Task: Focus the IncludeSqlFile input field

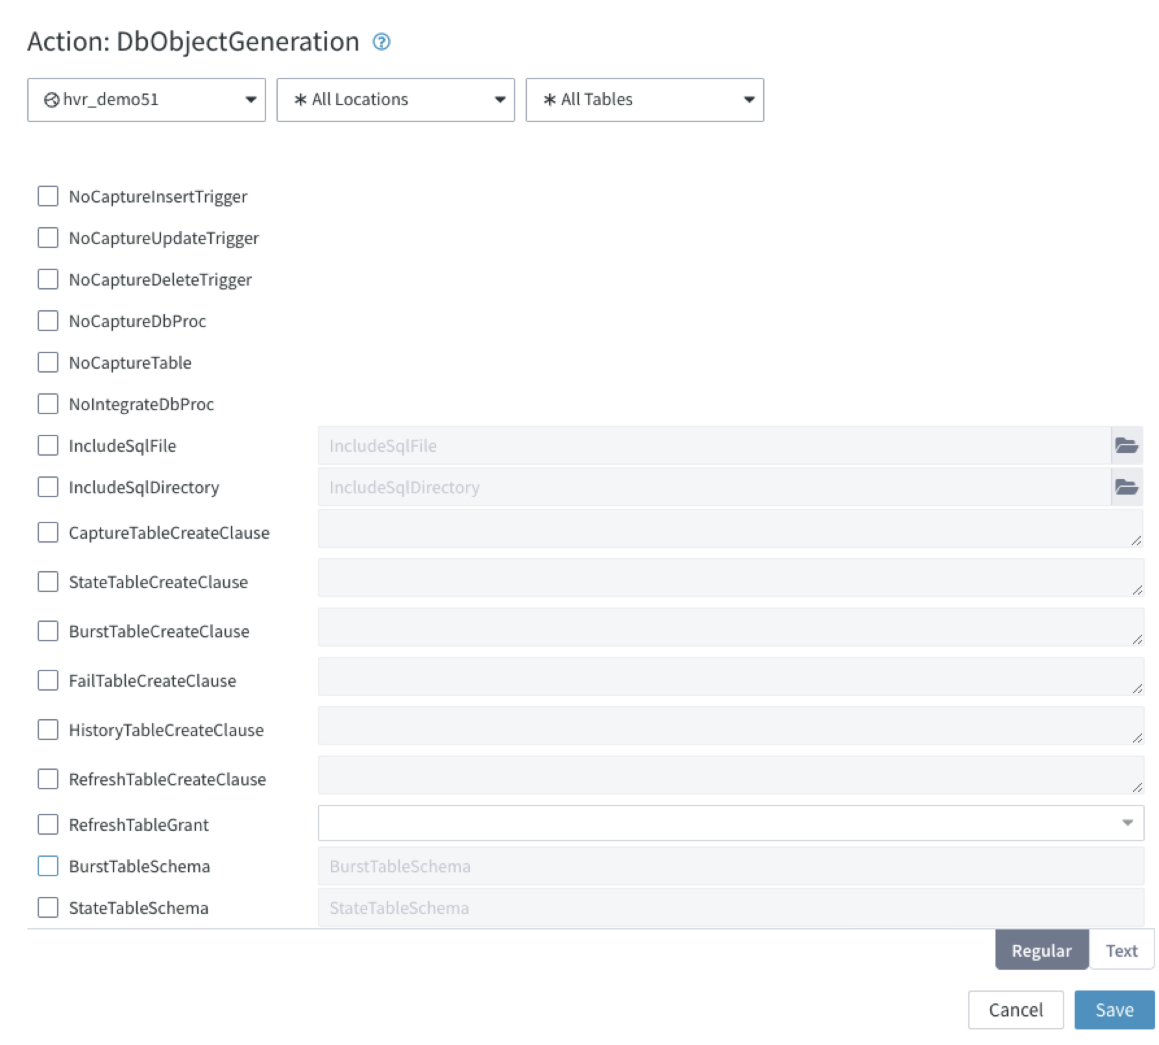Action: pos(714,445)
